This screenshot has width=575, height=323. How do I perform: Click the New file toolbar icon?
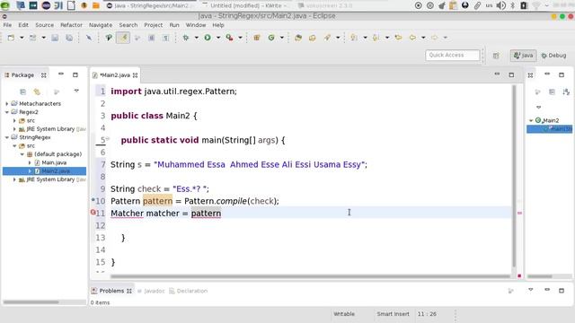click(11, 38)
